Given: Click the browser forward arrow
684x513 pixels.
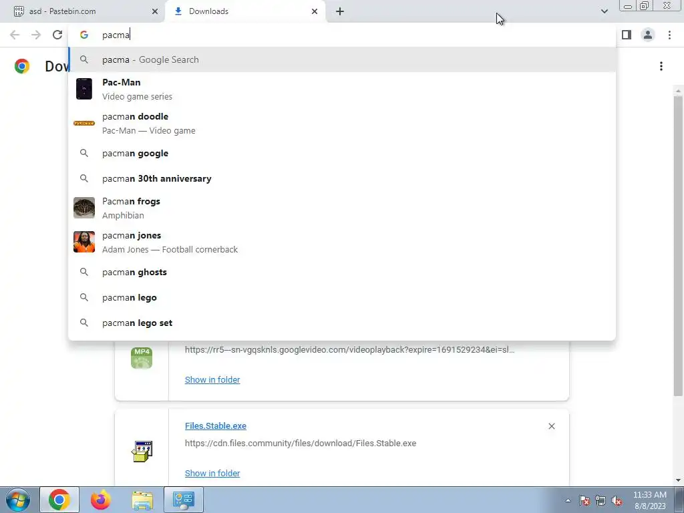Looking at the screenshot, I should [36, 35].
